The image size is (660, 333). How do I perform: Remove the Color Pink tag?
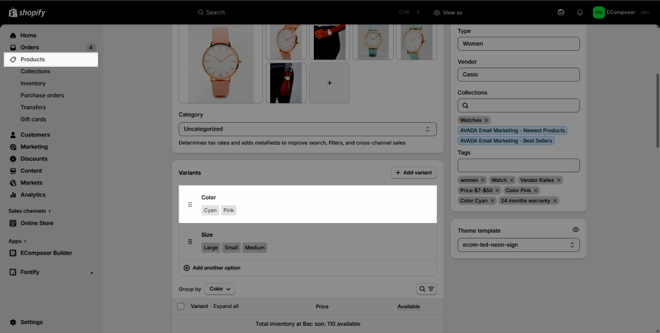535,190
